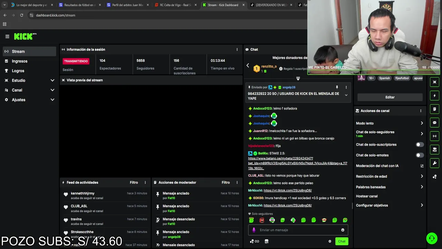Select Stream in the left sidebar

click(29, 52)
